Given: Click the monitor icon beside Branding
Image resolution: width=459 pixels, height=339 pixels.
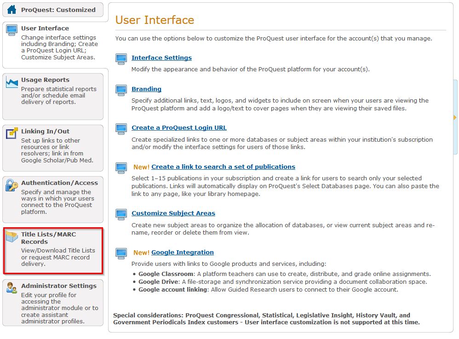Looking at the screenshot, I should click(121, 90).
